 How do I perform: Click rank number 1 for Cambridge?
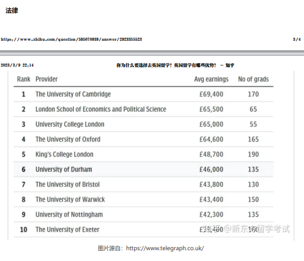coord(23,94)
